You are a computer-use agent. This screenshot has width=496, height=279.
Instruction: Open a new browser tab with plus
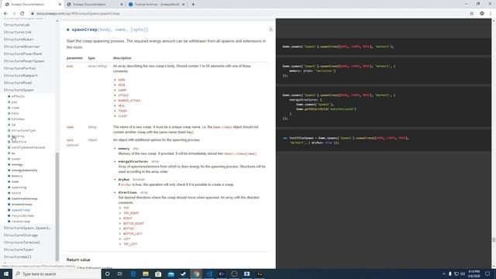pos(193,5)
